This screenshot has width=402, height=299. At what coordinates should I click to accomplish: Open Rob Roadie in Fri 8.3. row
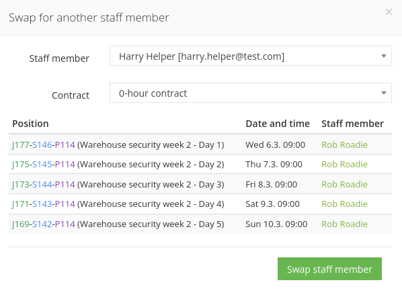point(345,185)
